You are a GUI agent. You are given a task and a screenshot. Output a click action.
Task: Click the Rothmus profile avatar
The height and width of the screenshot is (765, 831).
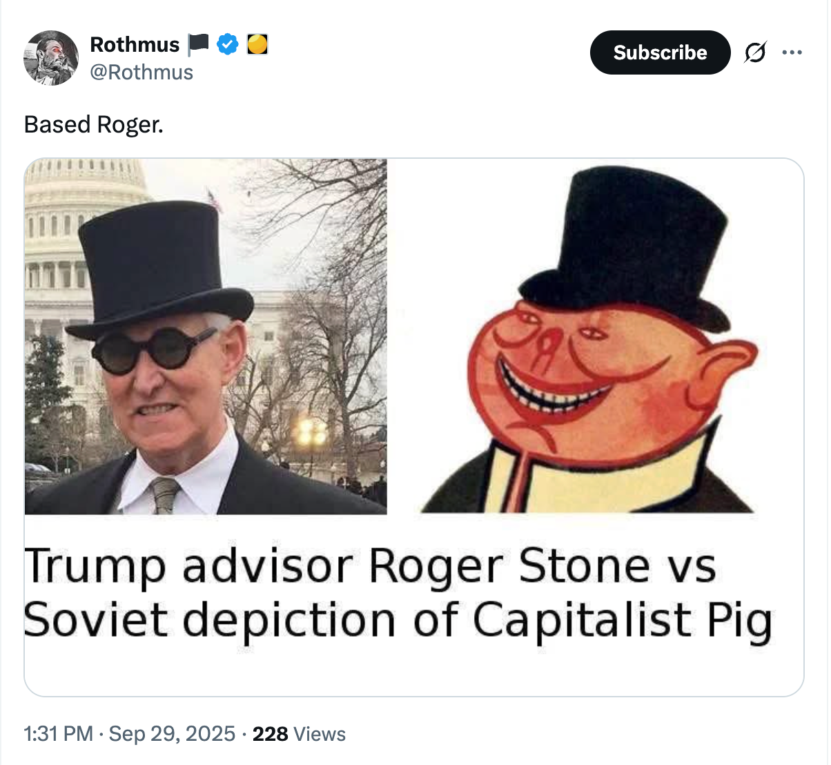[x=51, y=58]
